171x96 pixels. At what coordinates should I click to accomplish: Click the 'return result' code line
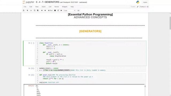52,63
